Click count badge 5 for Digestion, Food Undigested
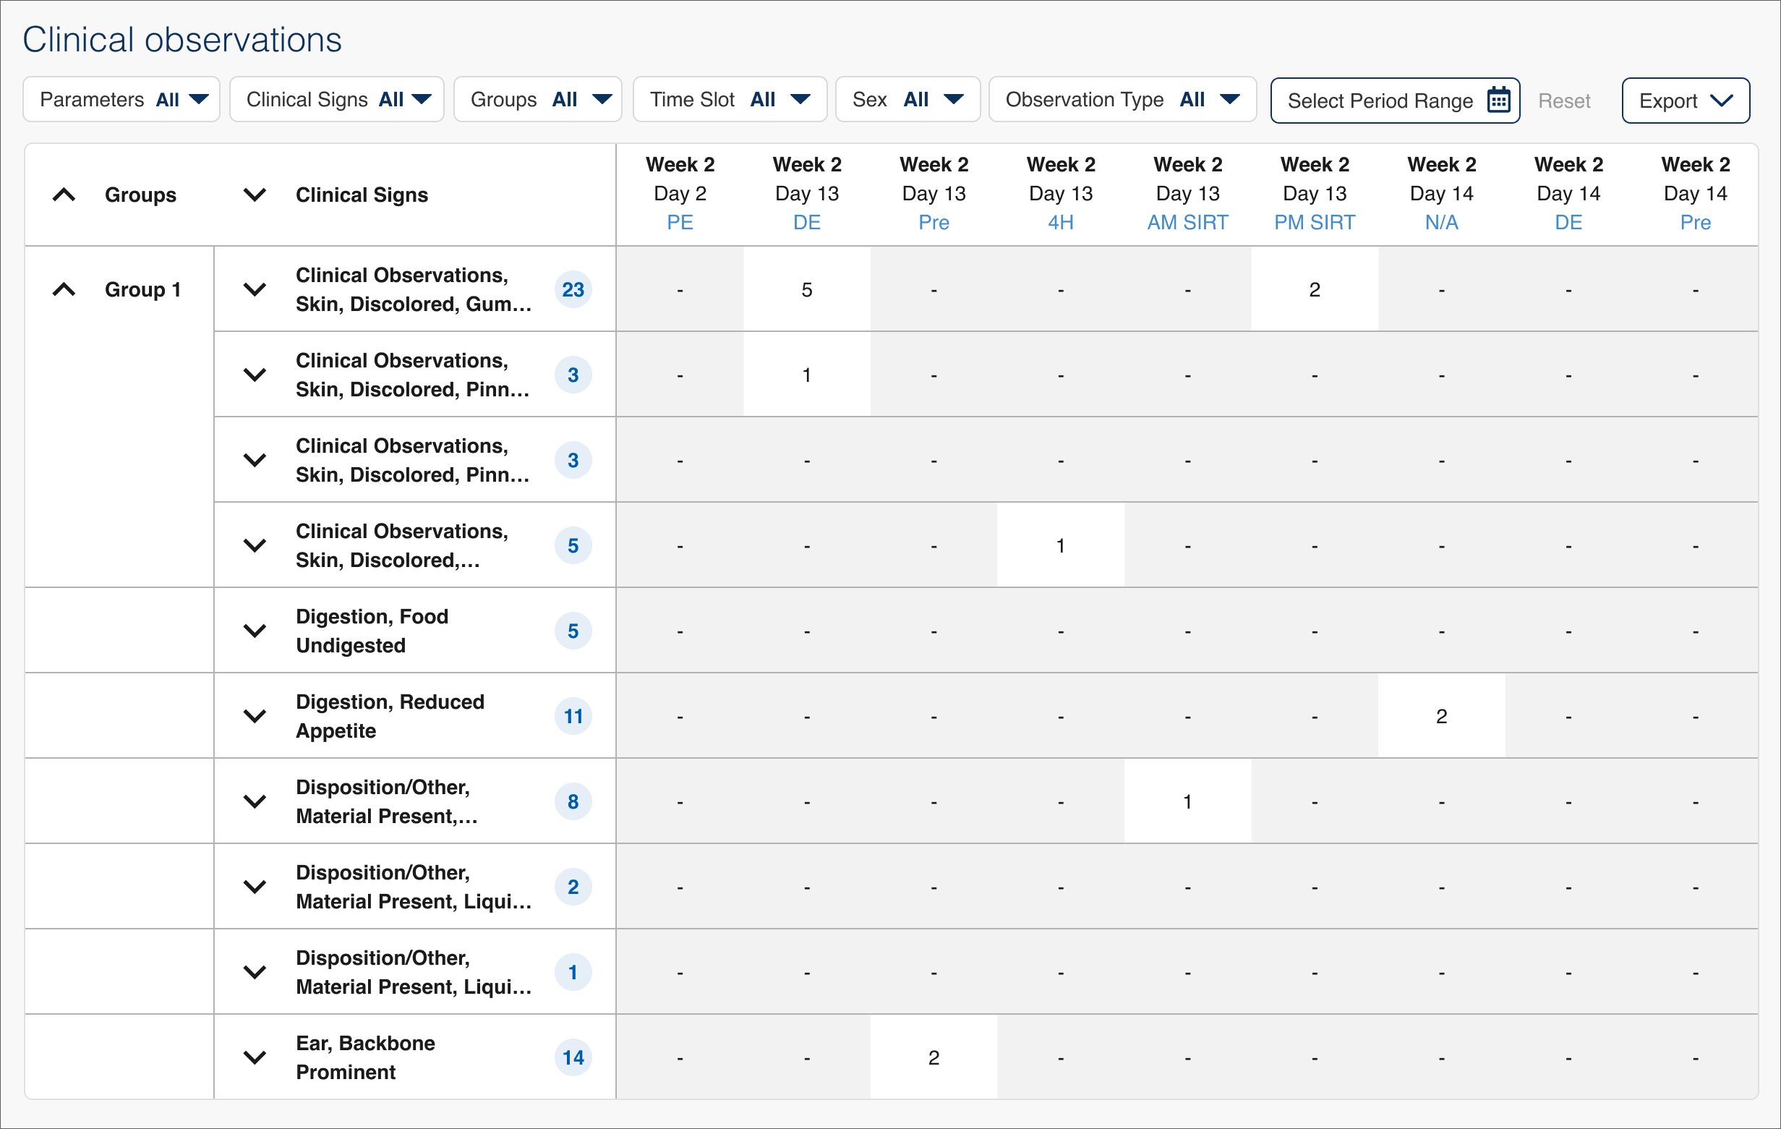Image resolution: width=1781 pixels, height=1129 pixels. pos(573,631)
